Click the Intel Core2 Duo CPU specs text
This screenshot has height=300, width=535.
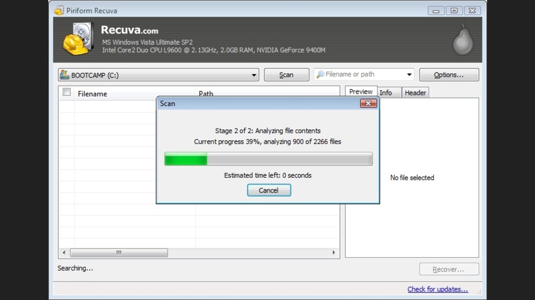pos(214,50)
